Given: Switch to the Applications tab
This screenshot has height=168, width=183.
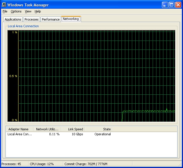Looking at the screenshot, I should coord(13,19).
